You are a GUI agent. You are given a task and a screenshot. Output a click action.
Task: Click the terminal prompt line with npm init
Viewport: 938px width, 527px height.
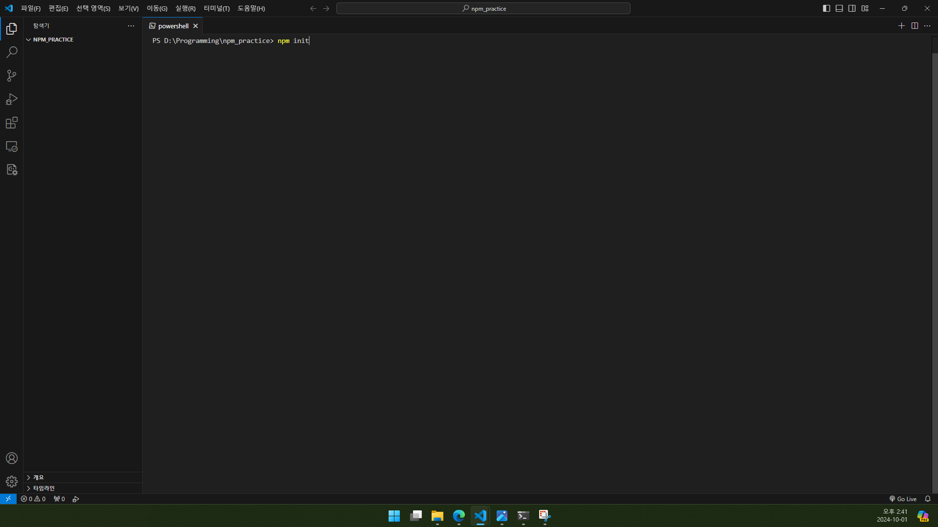(231, 41)
